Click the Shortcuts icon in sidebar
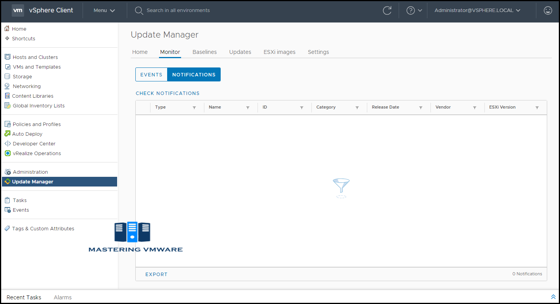The height and width of the screenshot is (304, 560). point(7,38)
